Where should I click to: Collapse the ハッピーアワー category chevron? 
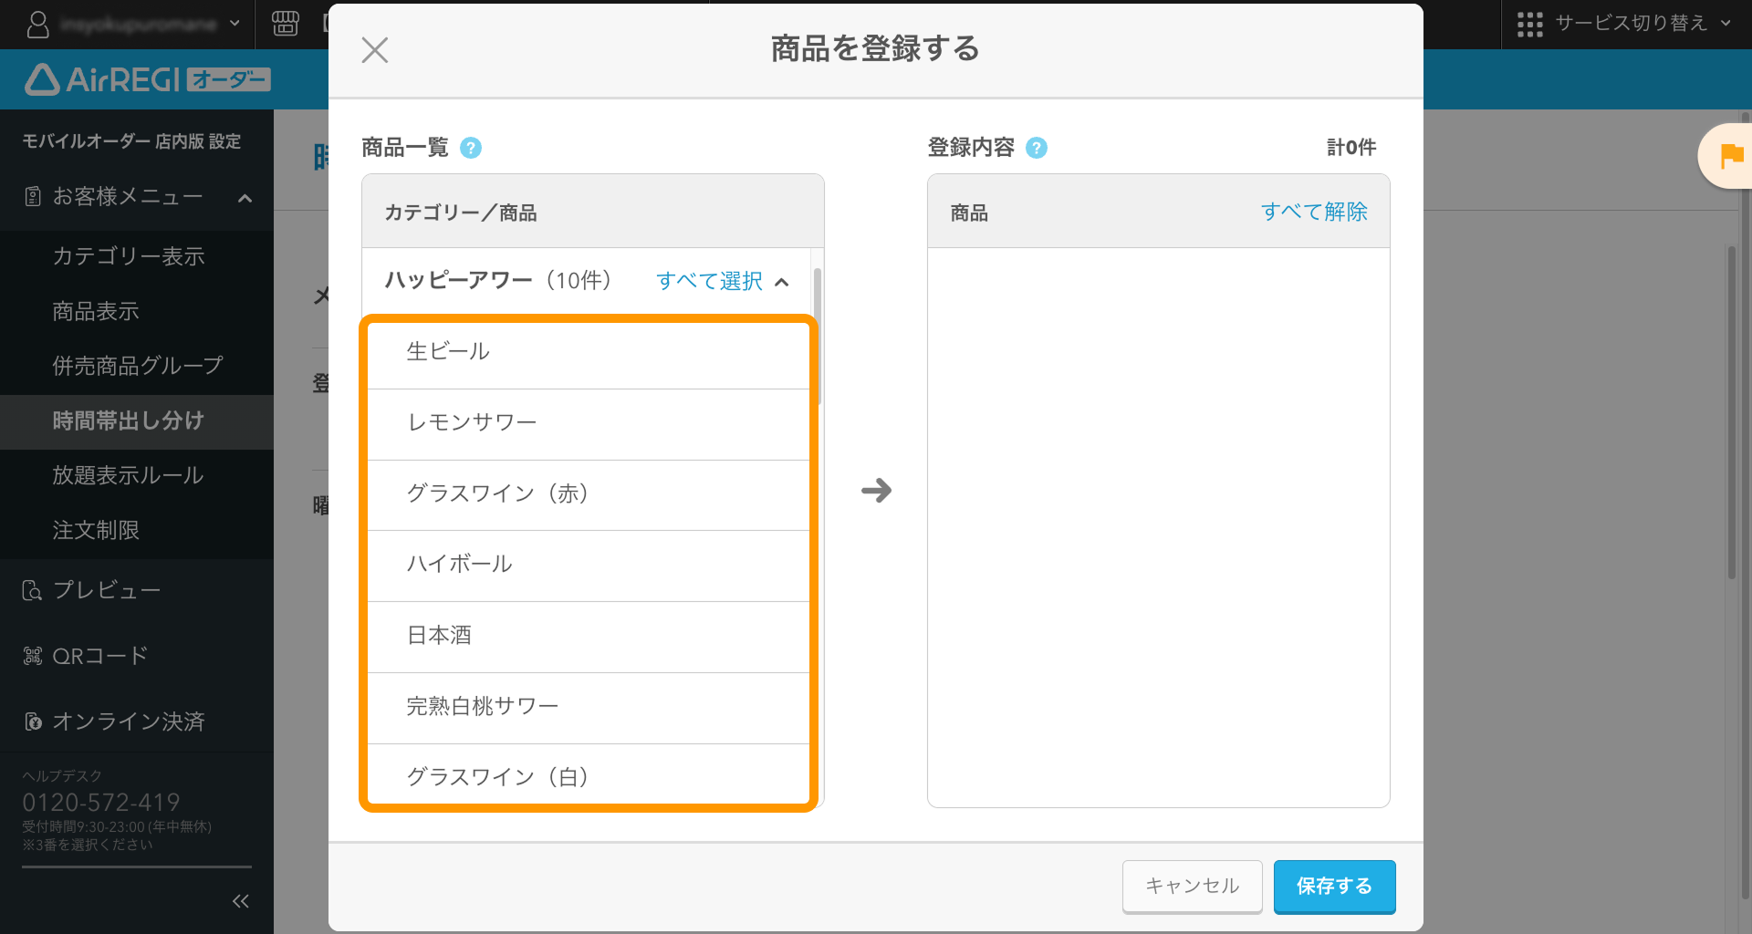782,282
